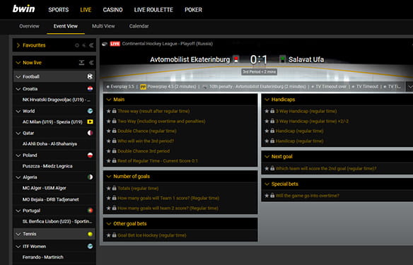Select the Event View tab
The image size is (413, 265).
coord(66,26)
